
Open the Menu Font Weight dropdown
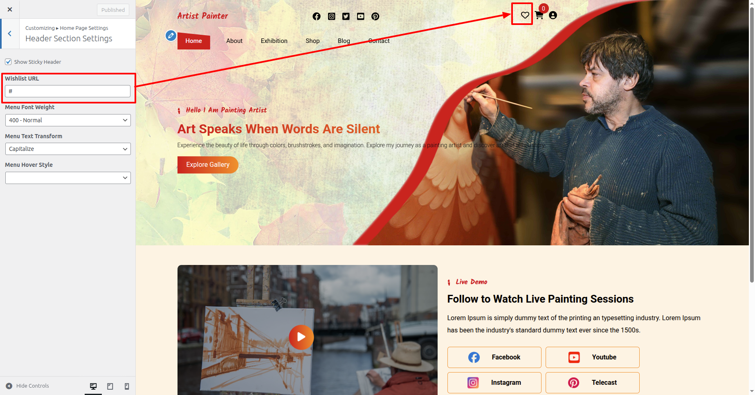pyautogui.click(x=68, y=120)
